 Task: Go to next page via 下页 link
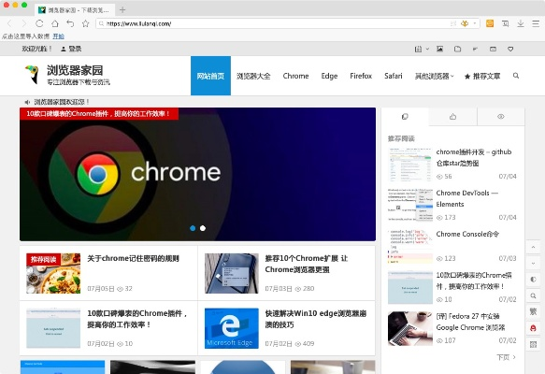506,357
